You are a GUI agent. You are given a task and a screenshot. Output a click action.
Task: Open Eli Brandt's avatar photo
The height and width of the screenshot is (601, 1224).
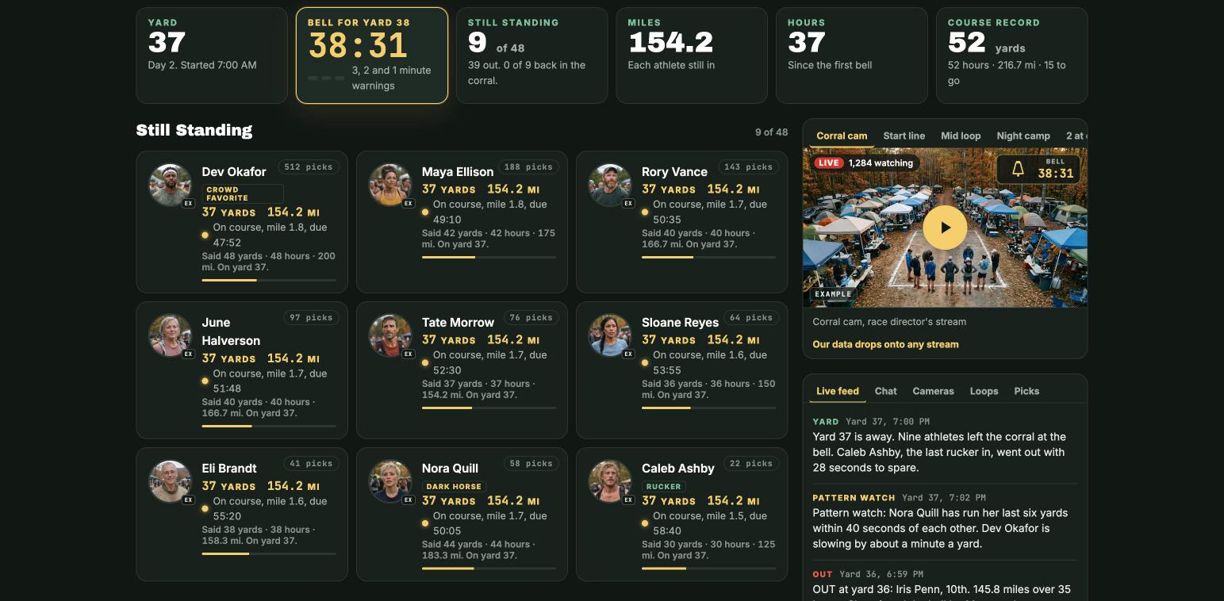click(x=171, y=481)
